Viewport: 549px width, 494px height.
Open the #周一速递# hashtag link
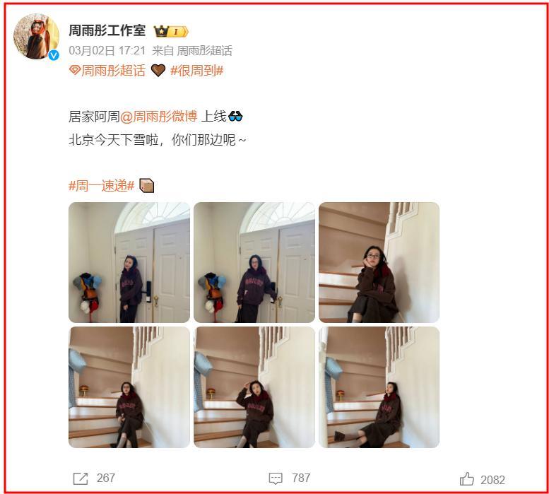coord(102,186)
